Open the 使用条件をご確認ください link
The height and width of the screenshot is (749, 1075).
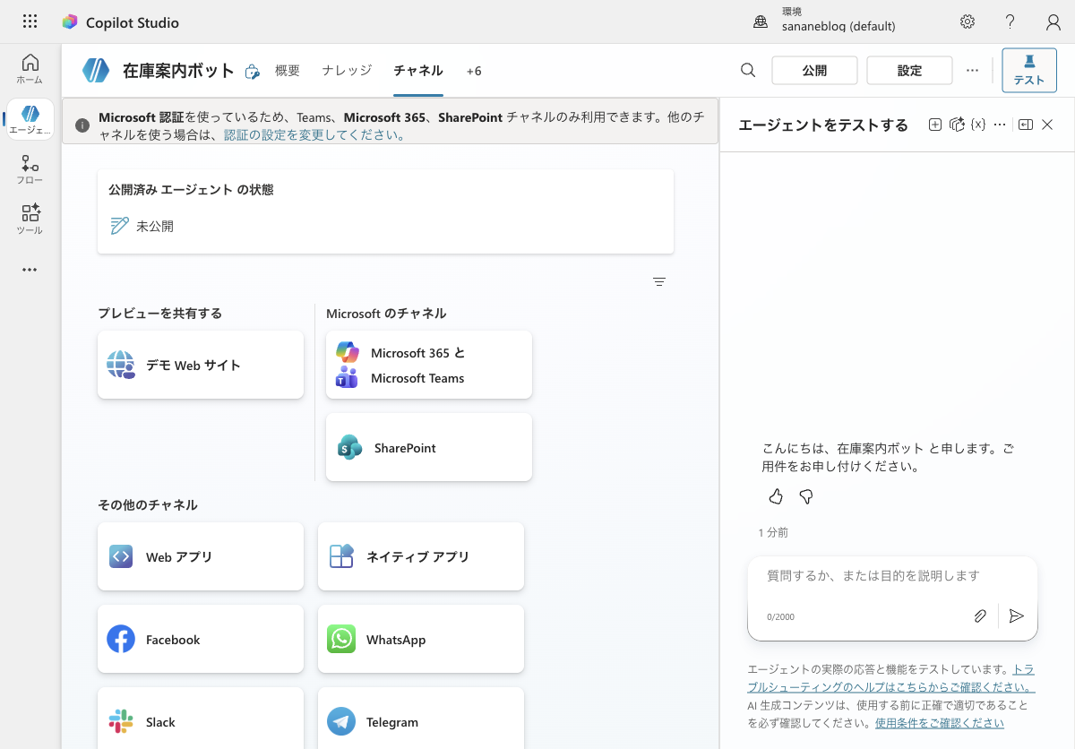pos(940,723)
